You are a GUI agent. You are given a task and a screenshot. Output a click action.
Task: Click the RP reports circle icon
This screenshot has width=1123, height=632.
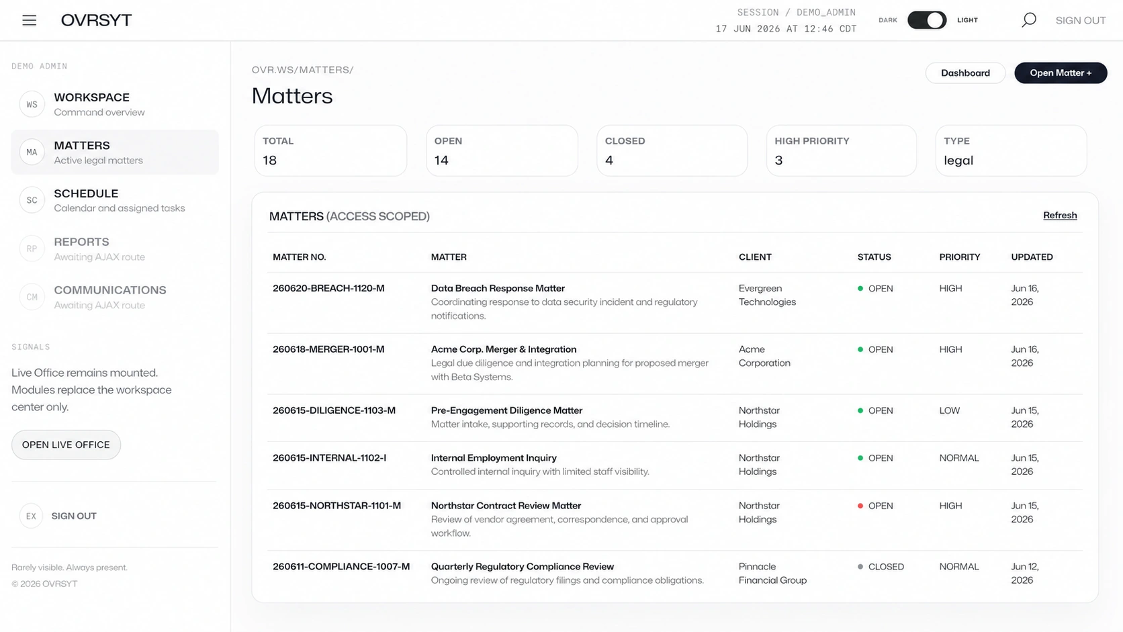pos(32,249)
